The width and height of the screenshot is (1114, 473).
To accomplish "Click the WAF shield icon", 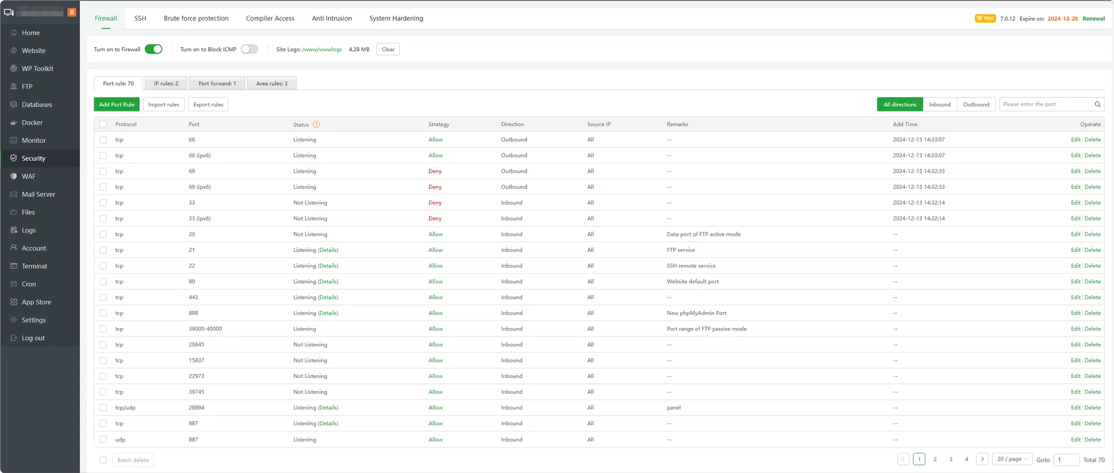I will pyautogui.click(x=14, y=176).
